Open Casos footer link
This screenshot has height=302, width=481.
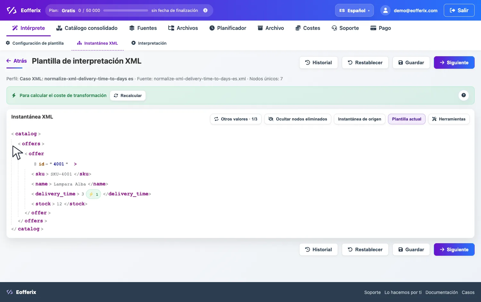coord(468,292)
